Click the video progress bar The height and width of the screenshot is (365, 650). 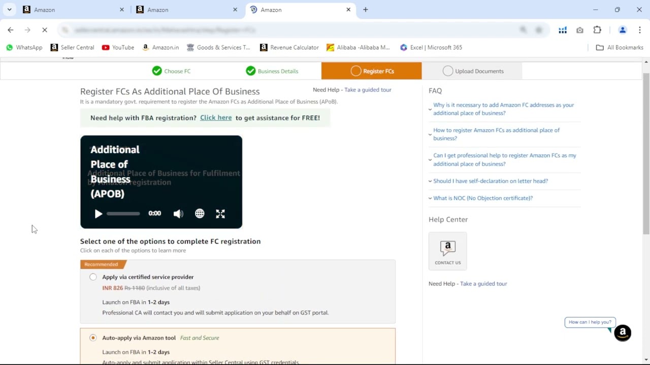[123, 214]
